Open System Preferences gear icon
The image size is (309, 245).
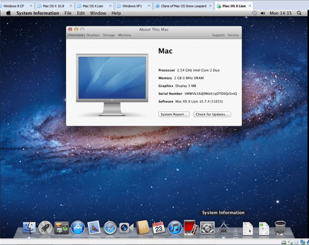tap(207, 228)
